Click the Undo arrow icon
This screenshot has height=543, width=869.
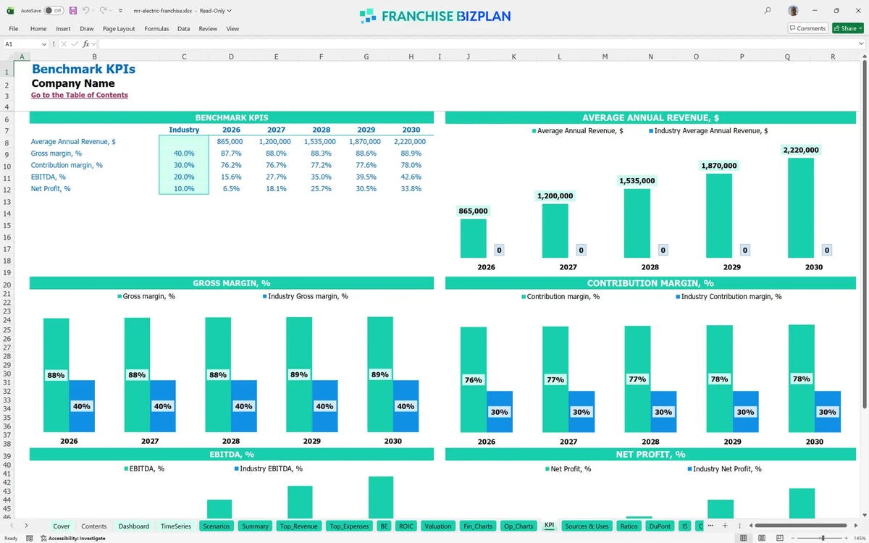pos(86,11)
